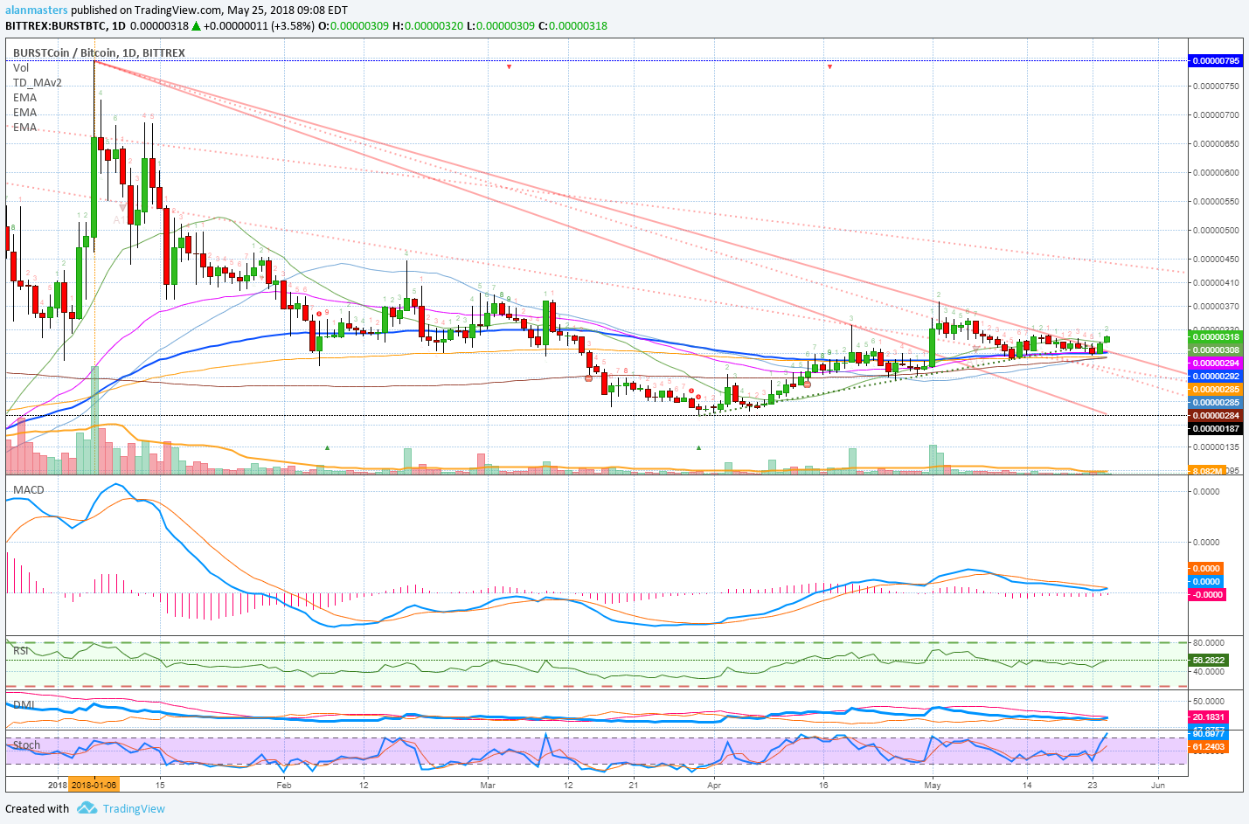1249x824 pixels.
Task: Click the highlighted 2018-01-06 date marker
Action: coord(94,785)
